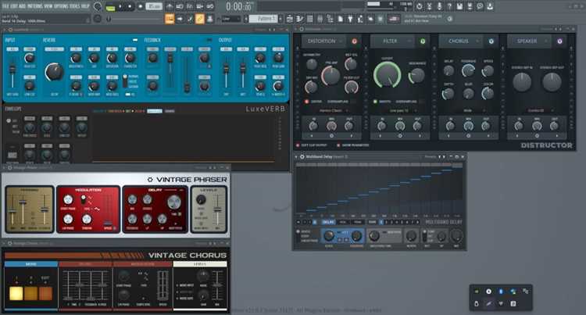This screenshot has height=315, width=586.
Task: Open the PATTERNS menu
Action: click(35, 6)
